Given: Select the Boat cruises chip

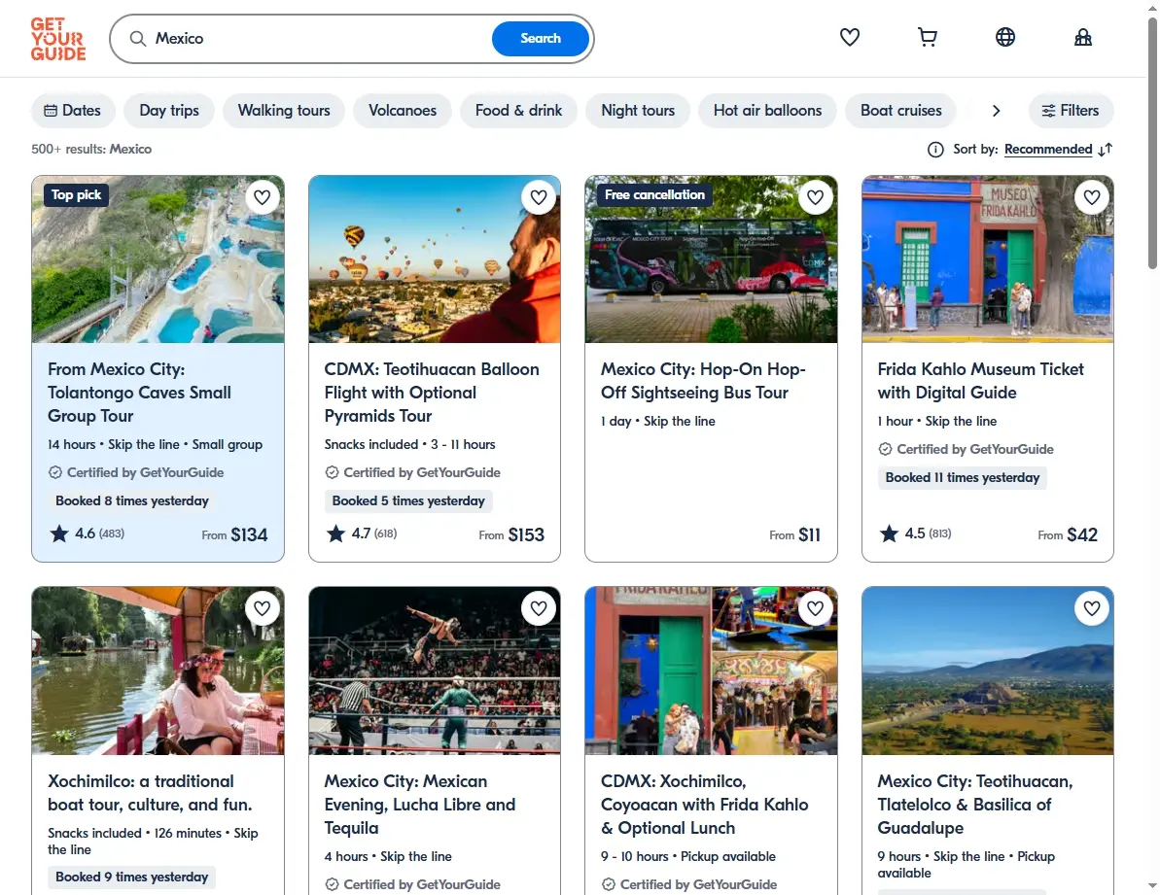Looking at the screenshot, I should coord(900,111).
